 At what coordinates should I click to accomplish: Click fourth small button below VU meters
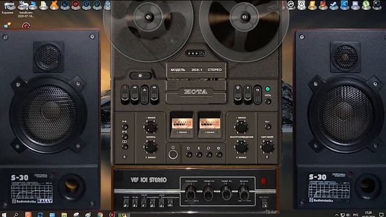click(219, 154)
